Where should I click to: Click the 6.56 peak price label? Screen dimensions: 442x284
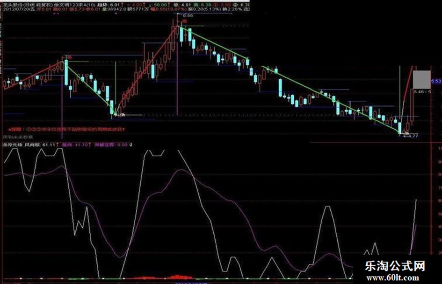coord(188,15)
